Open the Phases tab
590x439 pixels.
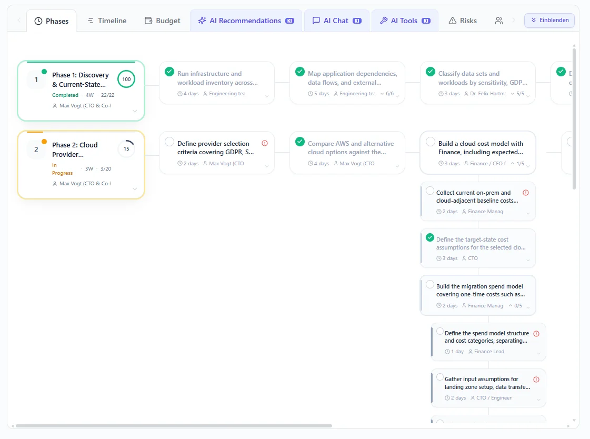52,21
